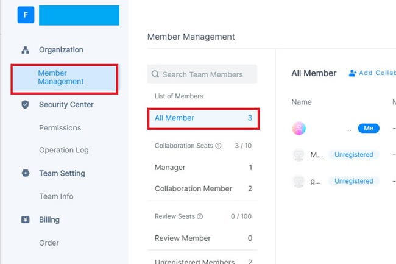Click the member name g...
This screenshot has width=396, height=264.
[316, 181]
